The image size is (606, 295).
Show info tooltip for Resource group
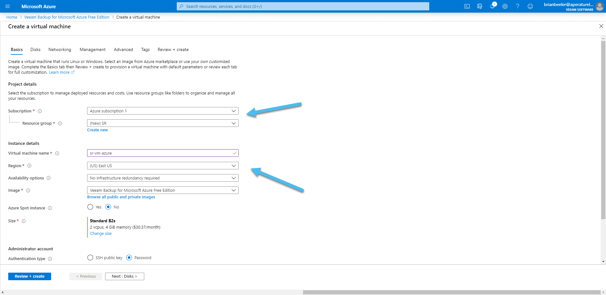[x=60, y=123]
